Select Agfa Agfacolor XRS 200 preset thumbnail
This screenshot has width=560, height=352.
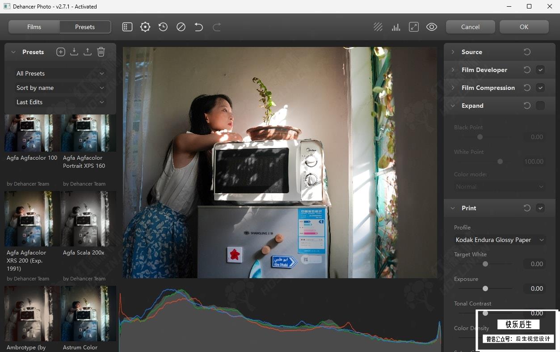click(x=32, y=219)
